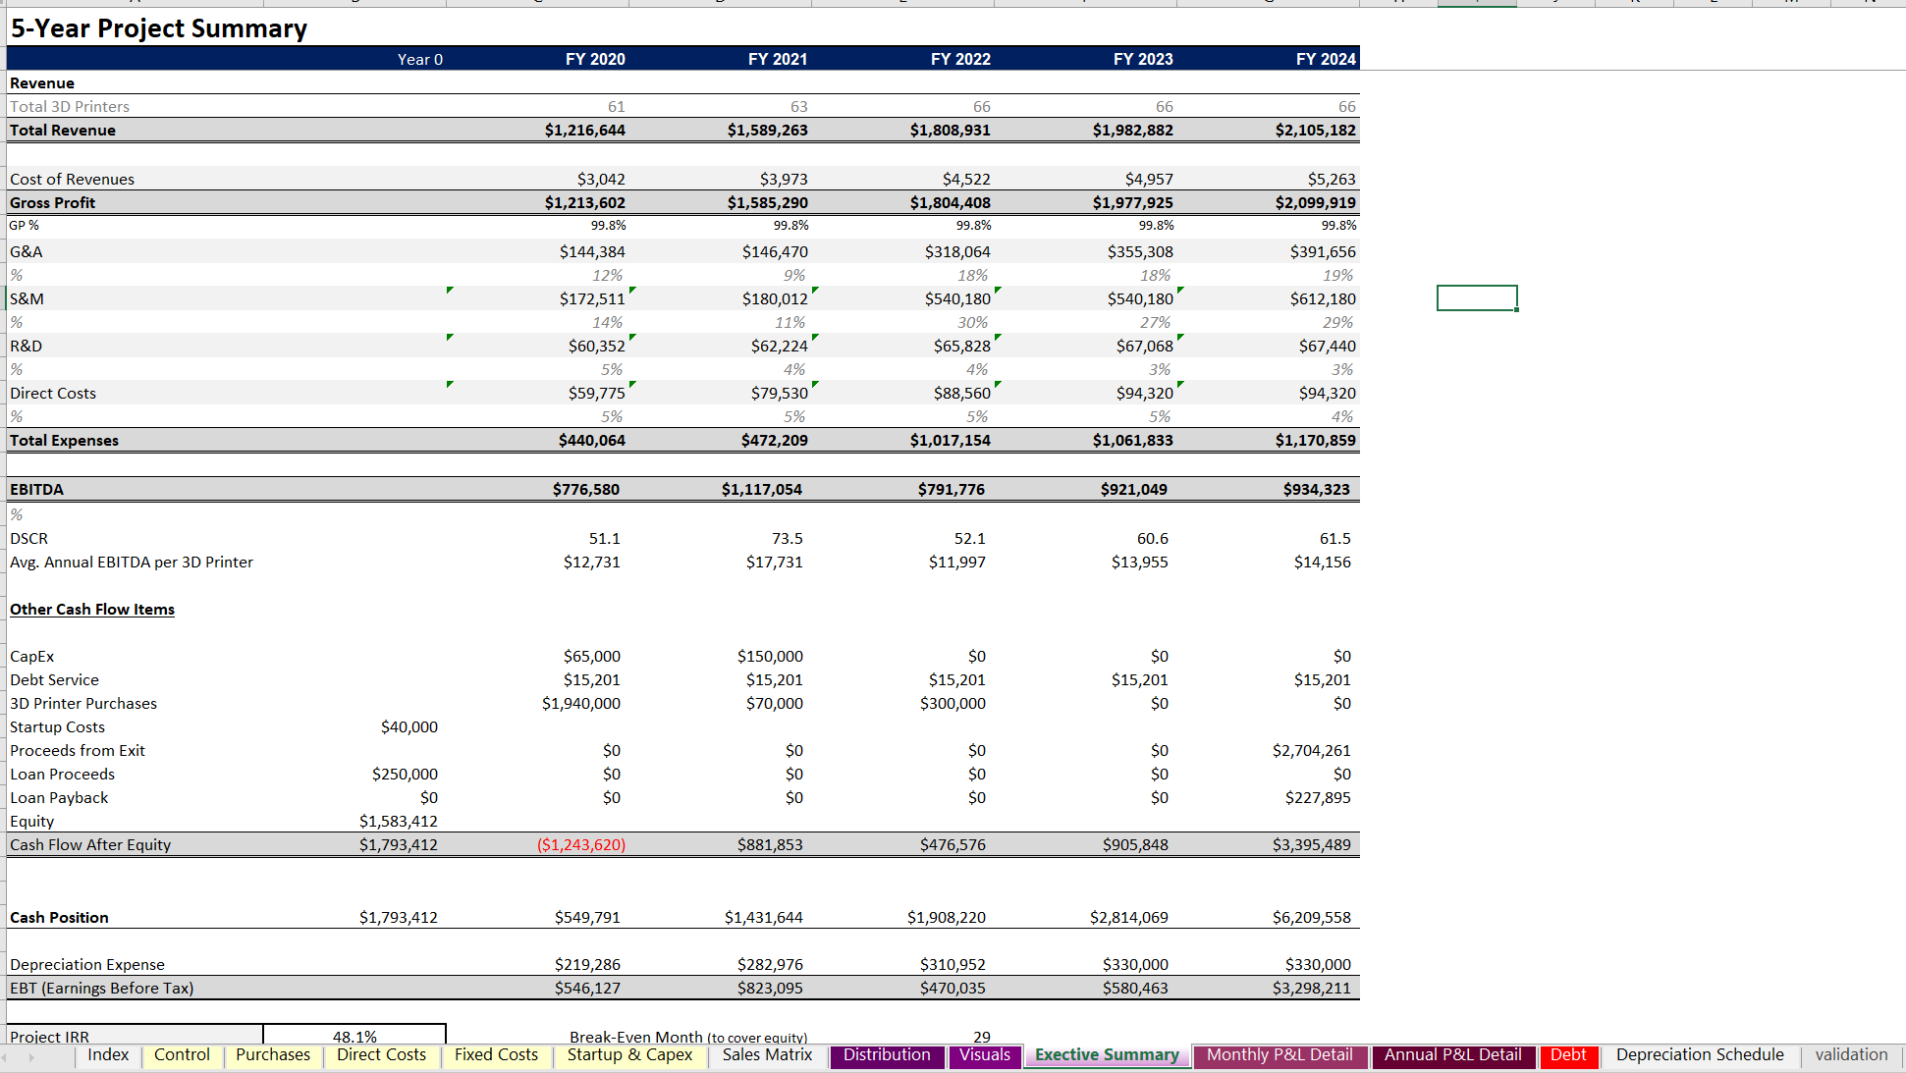
Task: Switch to the Control sheet tab
Action: (x=182, y=1055)
